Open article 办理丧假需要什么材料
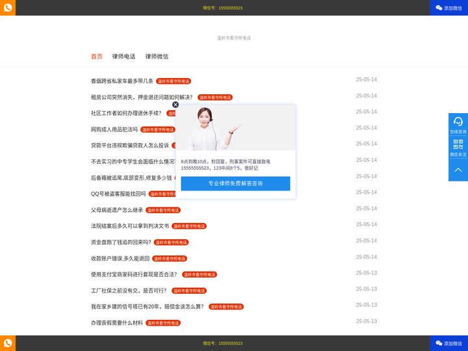 [117, 322]
